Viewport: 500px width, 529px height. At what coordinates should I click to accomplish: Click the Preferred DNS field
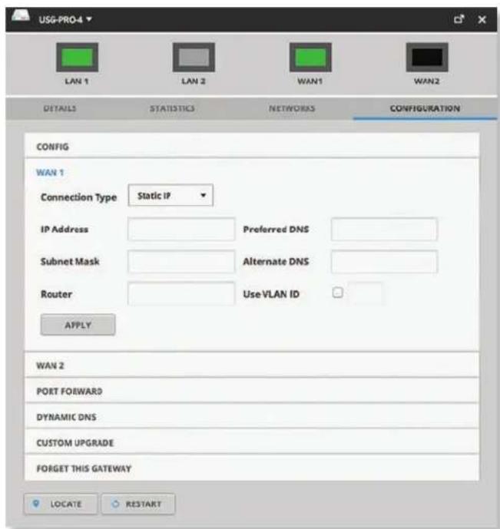click(x=384, y=229)
